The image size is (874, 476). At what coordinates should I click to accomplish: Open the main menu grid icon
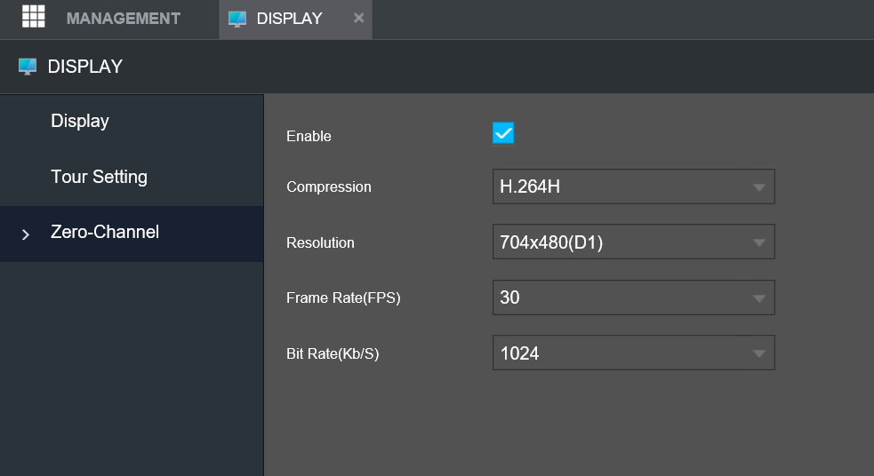tap(34, 17)
